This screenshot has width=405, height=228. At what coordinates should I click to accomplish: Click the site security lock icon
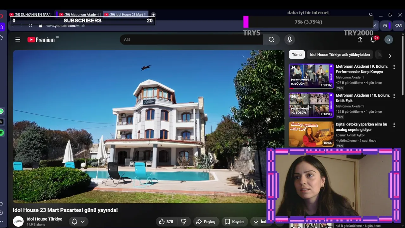(x=40, y=26)
